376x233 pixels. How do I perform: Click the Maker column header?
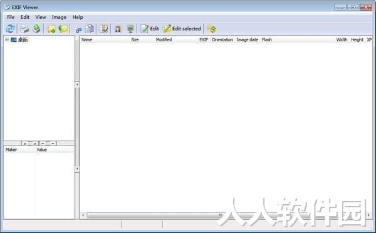[x=11, y=150]
